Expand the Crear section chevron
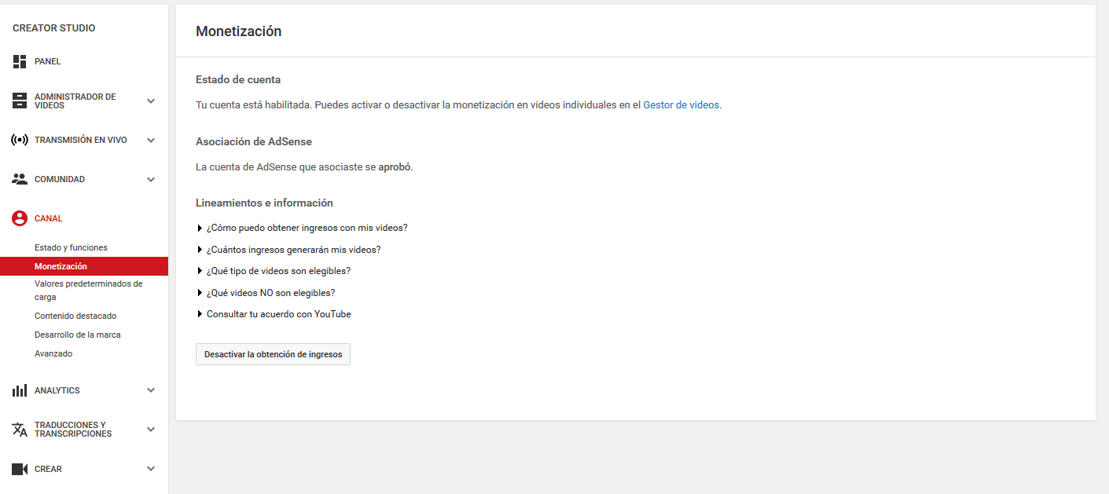The height and width of the screenshot is (494, 1109). click(151, 469)
